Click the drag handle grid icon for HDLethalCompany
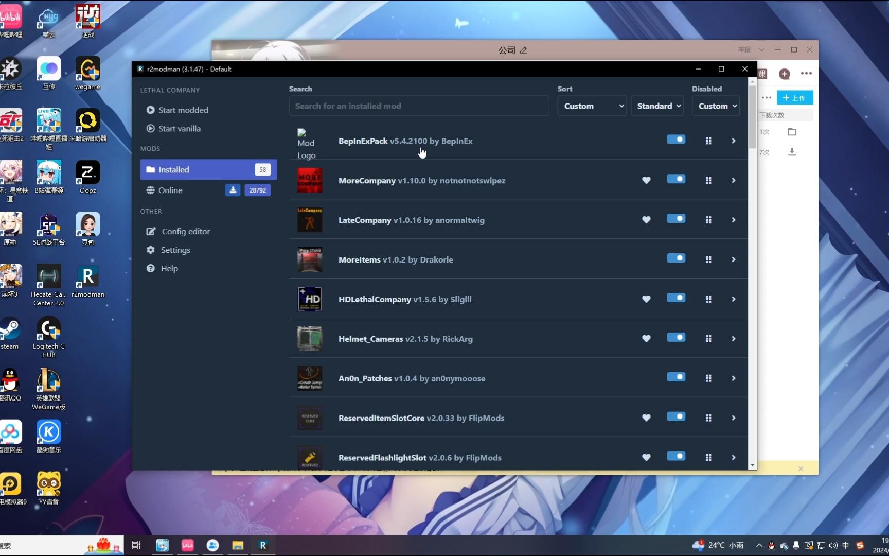The height and width of the screenshot is (556, 889). (x=708, y=299)
